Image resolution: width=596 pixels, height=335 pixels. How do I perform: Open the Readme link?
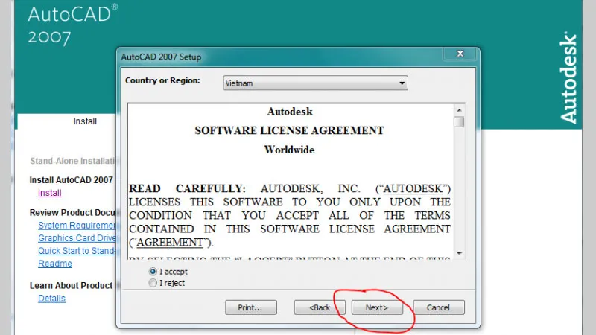click(55, 264)
